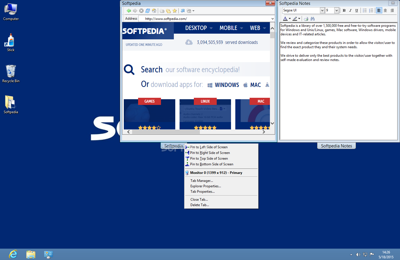Image resolution: width=400 pixels, height=260 pixels.
Task: Find text with the binoculars icon
Action: (x=312, y=19)
